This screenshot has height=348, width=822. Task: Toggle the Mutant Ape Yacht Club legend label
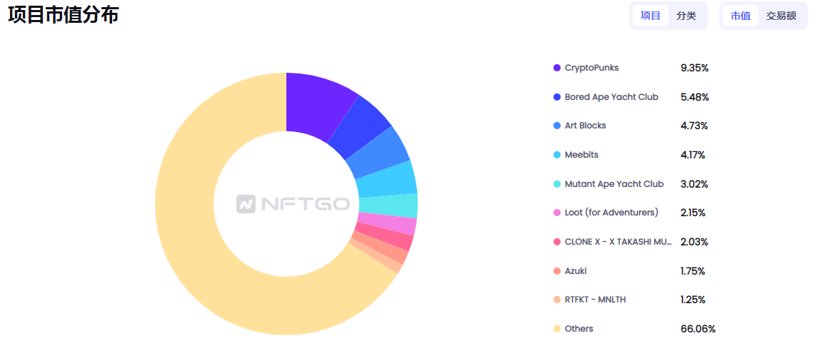coord(614,184)
